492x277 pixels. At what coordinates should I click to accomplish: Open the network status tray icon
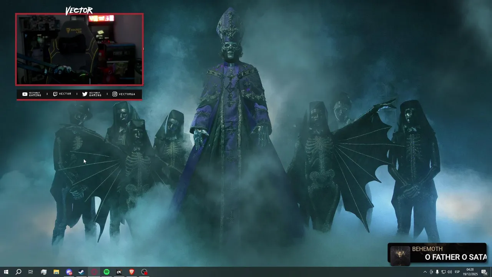click(x=443, y=272)
